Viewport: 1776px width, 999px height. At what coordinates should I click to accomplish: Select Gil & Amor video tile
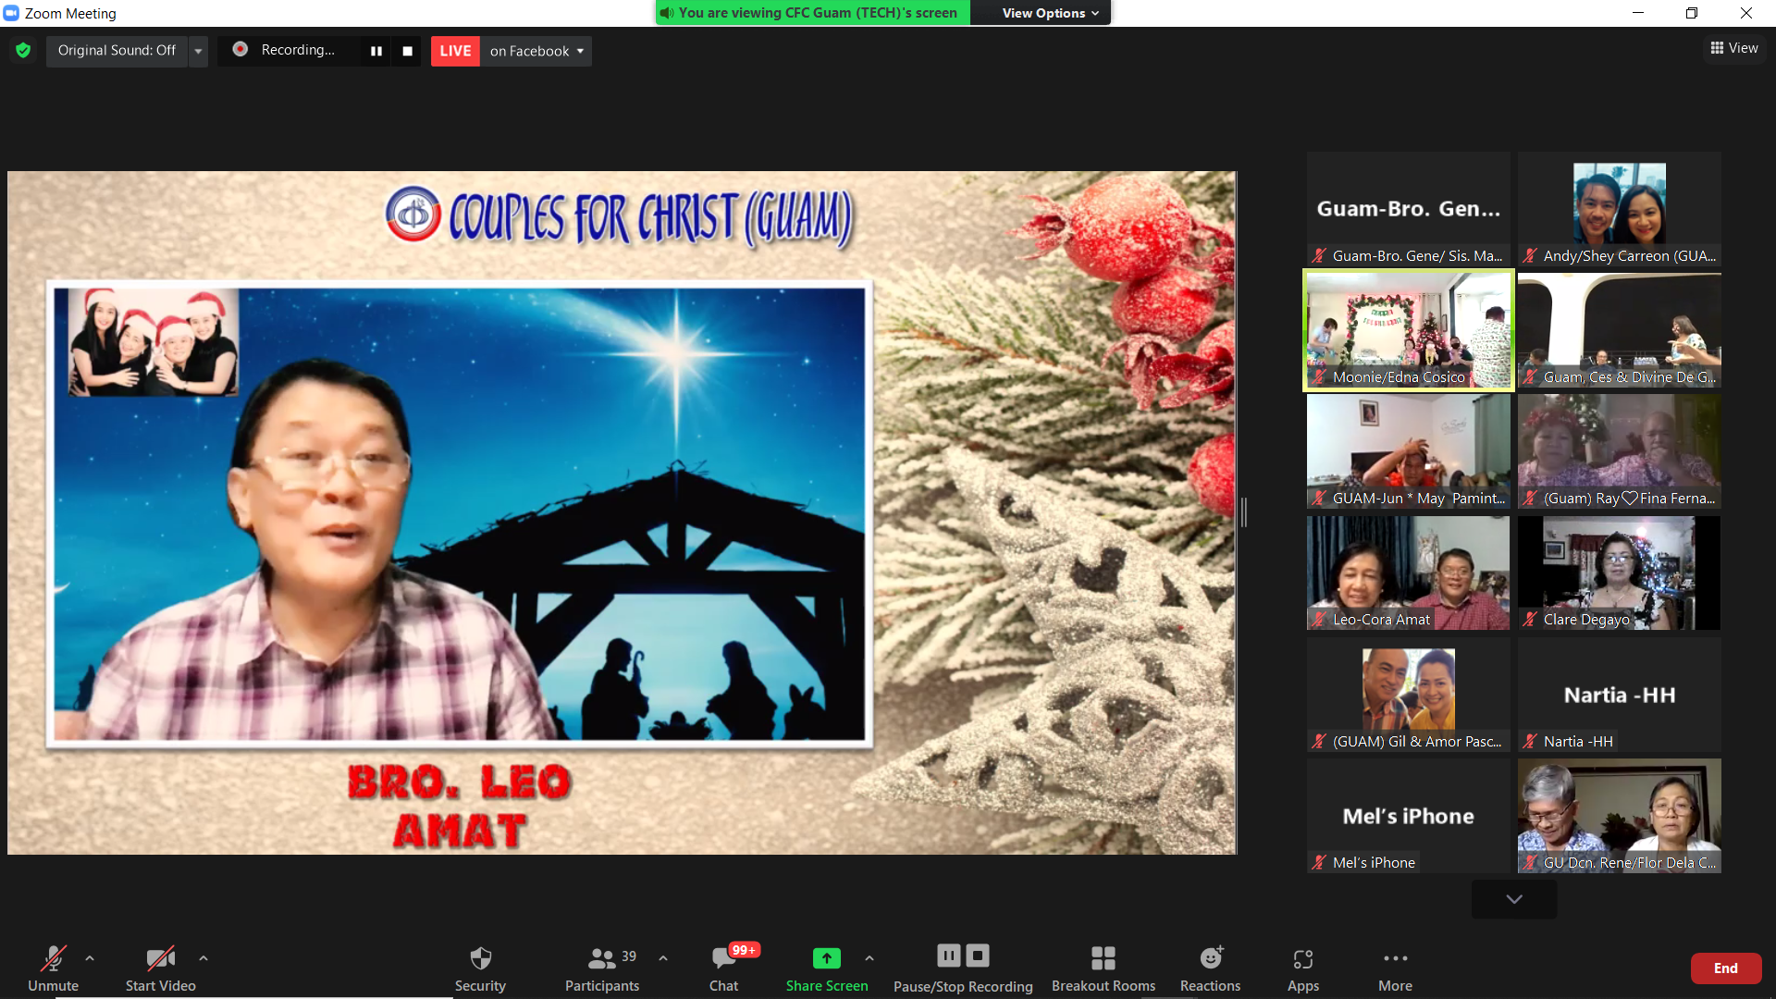coord(1408,694)
